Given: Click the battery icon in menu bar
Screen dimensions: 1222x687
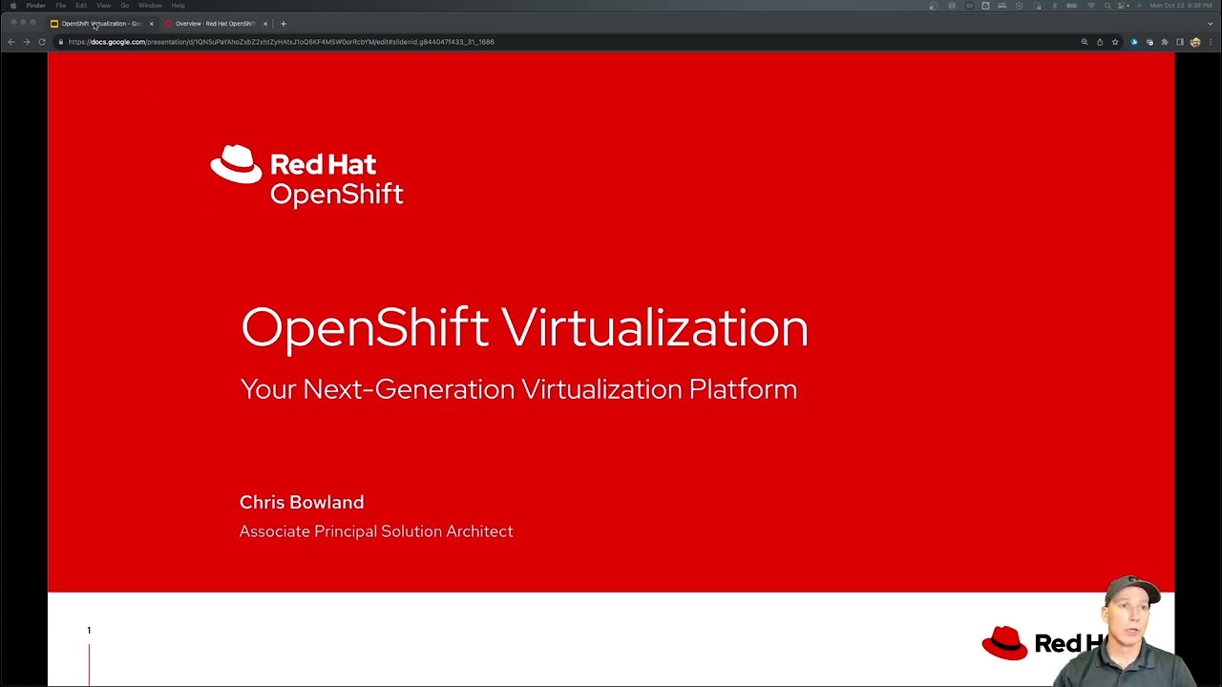Looking at the screenshot, I should coord(1071,5).
